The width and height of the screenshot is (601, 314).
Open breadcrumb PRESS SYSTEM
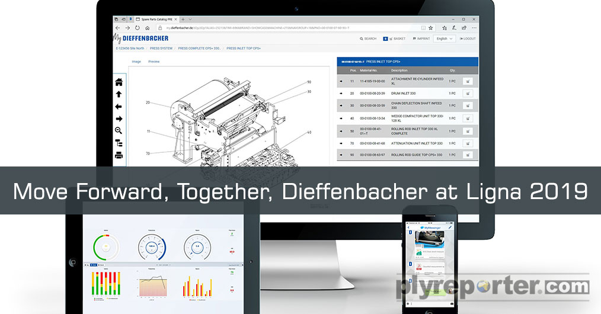pos(161,49)
